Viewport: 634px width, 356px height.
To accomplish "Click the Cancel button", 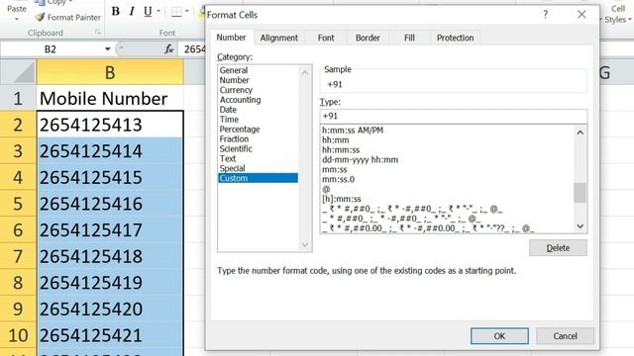I will [x=565, y=336].
